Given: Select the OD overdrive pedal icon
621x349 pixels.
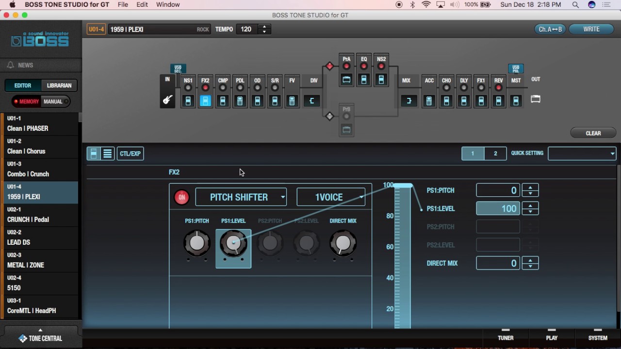Looking at the screenshot, I should pos(258,101).
